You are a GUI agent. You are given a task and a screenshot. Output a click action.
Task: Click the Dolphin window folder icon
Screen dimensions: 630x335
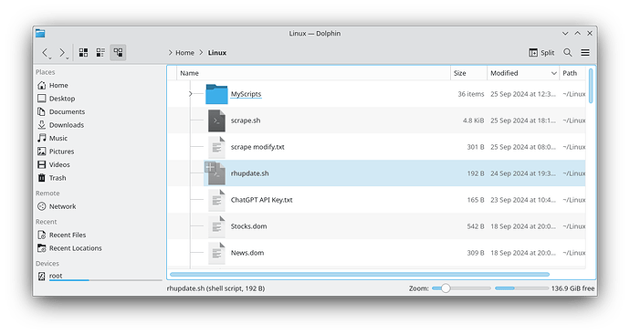tap(40, 34)
